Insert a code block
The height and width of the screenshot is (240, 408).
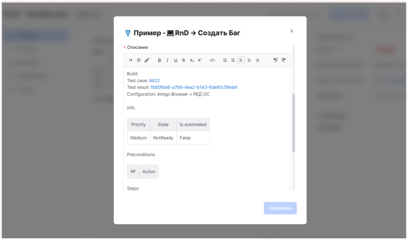click(x=212, y=61)
